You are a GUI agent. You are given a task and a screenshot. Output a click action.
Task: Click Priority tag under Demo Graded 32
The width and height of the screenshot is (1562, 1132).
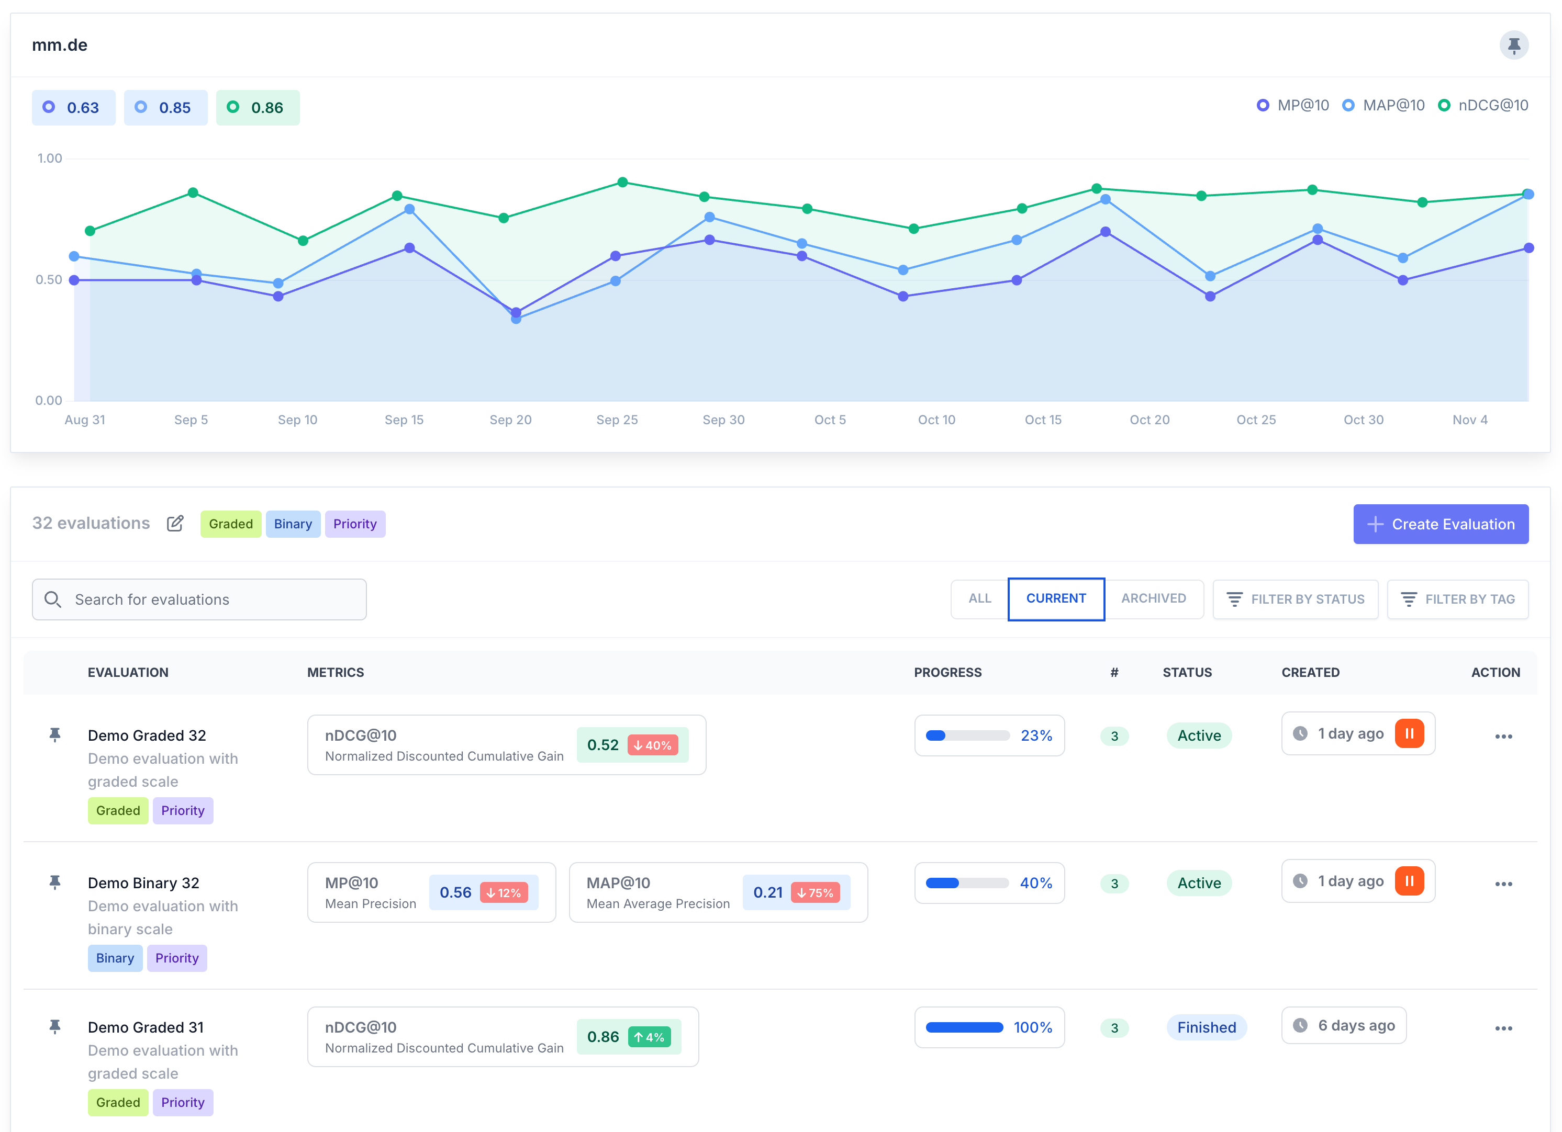(x=183, y=811)
